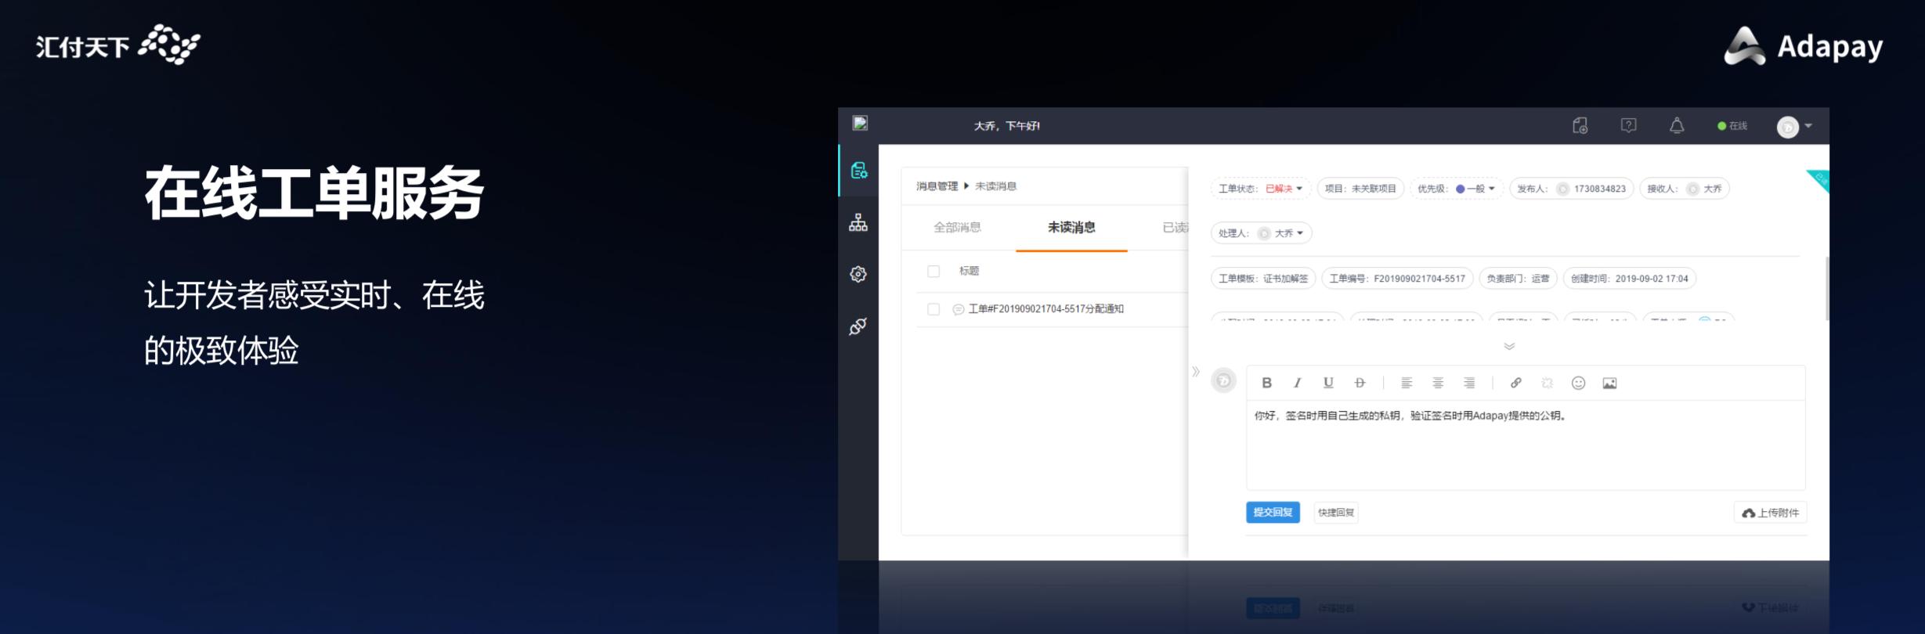Open the notification bell
The height and width of the screenshot is (634, 1925).
[1677, 125]
